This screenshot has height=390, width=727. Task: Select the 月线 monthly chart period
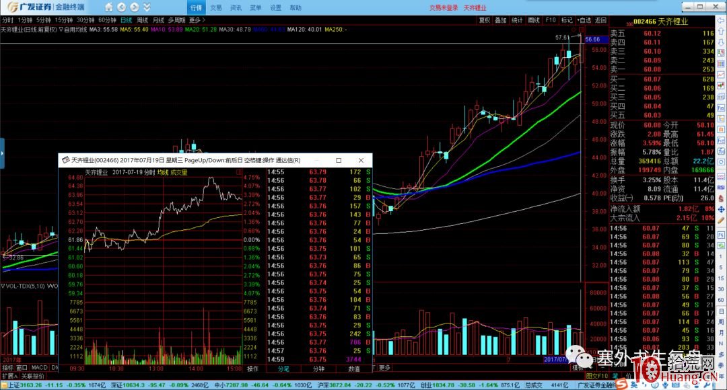point(159,20)
